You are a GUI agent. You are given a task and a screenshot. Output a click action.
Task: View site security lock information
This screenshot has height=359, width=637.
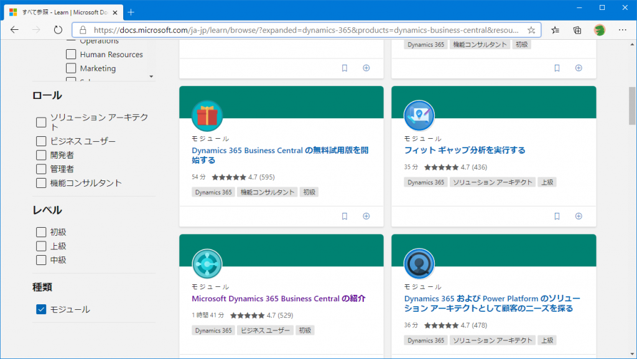pos(83,30)
